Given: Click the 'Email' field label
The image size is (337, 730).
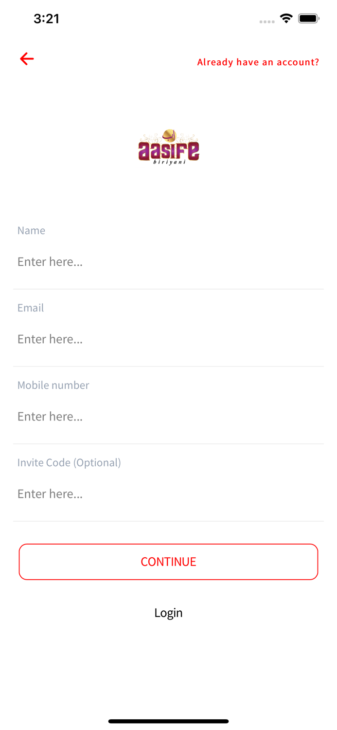Looking at the screenshot, I should click(x=31, y=308).
